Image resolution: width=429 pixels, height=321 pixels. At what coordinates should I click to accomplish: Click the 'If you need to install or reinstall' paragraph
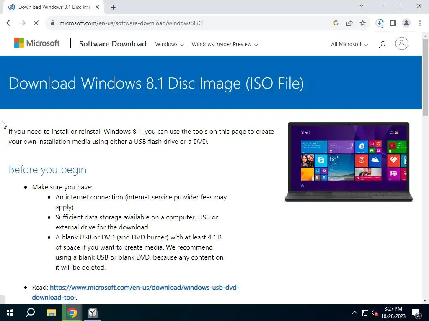tap(141, 137)
